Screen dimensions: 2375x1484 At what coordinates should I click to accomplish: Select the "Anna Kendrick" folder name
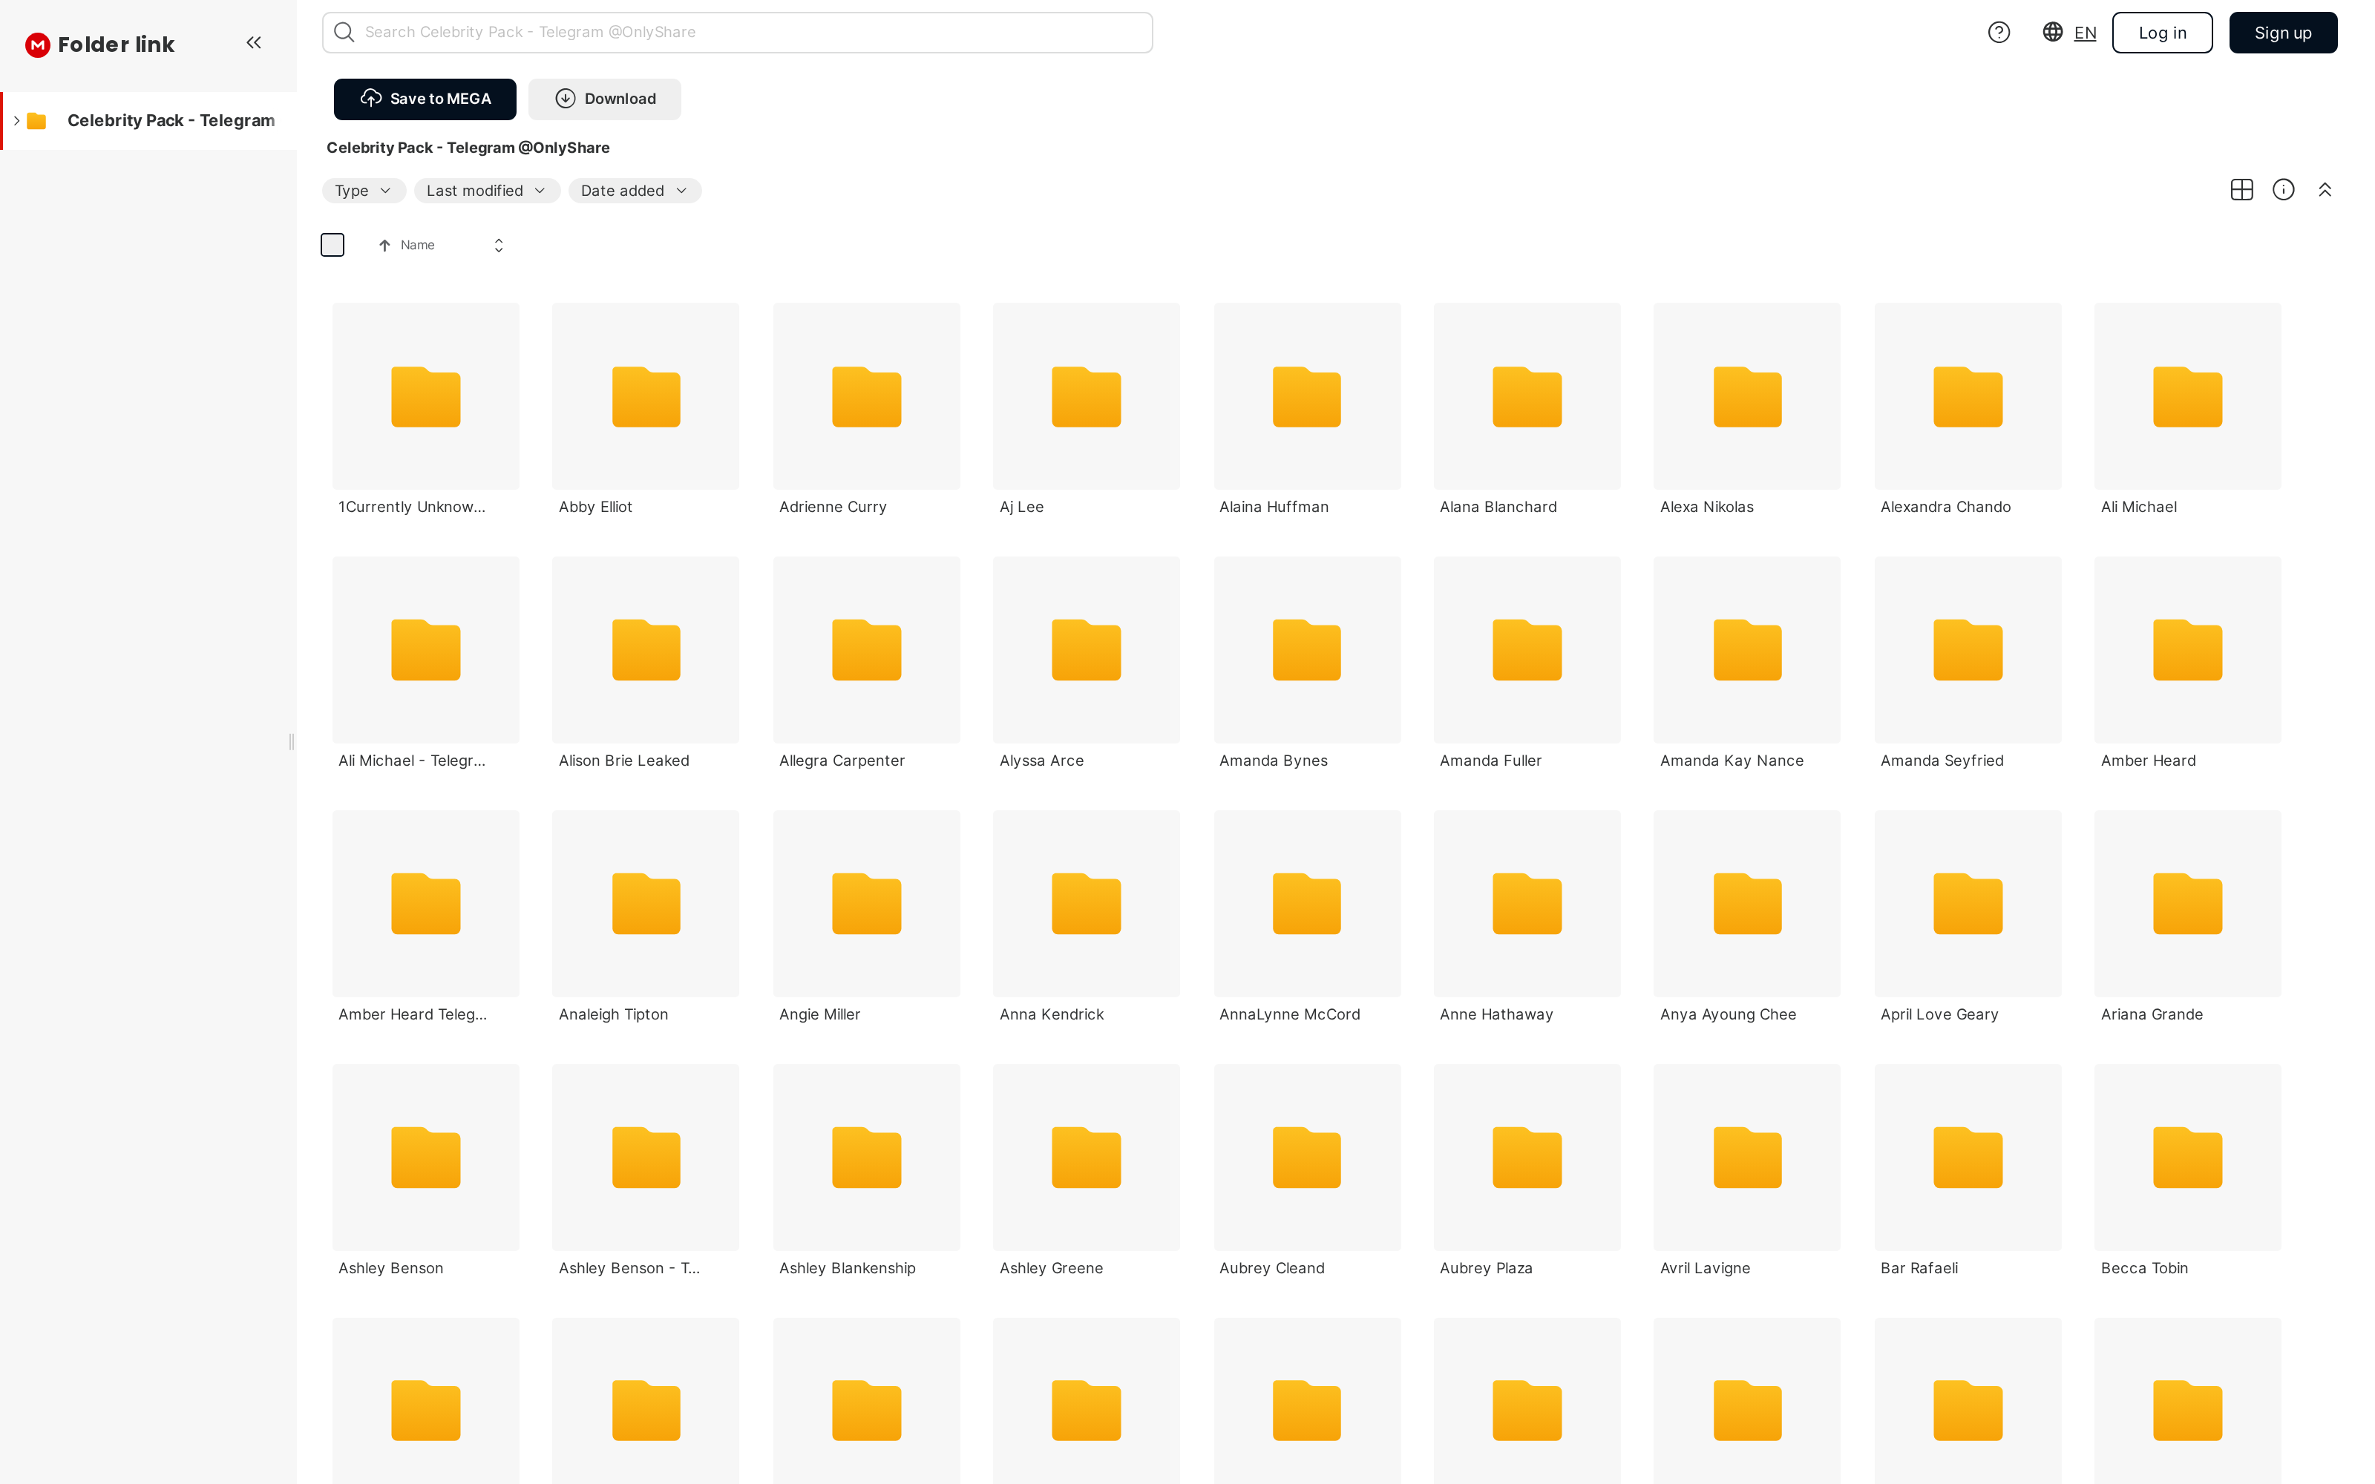point(1051,1015)
